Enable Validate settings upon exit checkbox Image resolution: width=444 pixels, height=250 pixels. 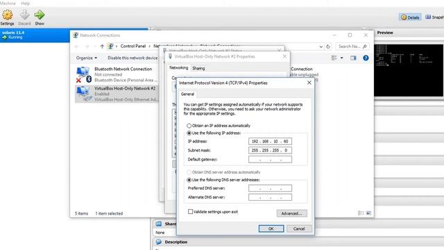(190, 212)
